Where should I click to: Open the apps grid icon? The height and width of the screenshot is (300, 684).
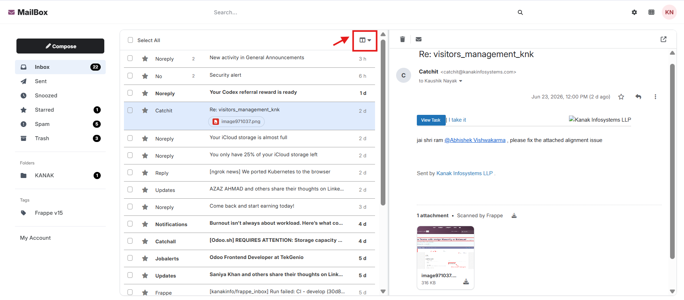coord(651,12)
